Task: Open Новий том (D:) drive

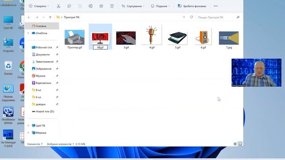Action: click(x=43, y=112)
